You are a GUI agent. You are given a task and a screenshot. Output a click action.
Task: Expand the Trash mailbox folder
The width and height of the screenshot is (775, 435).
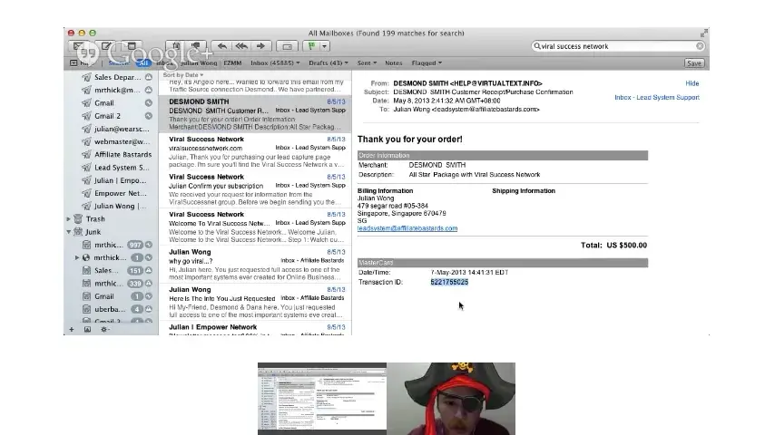70,219
